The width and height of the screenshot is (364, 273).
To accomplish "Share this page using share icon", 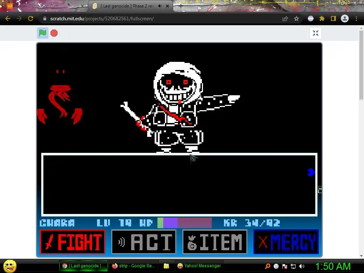I will click(285, 18).
